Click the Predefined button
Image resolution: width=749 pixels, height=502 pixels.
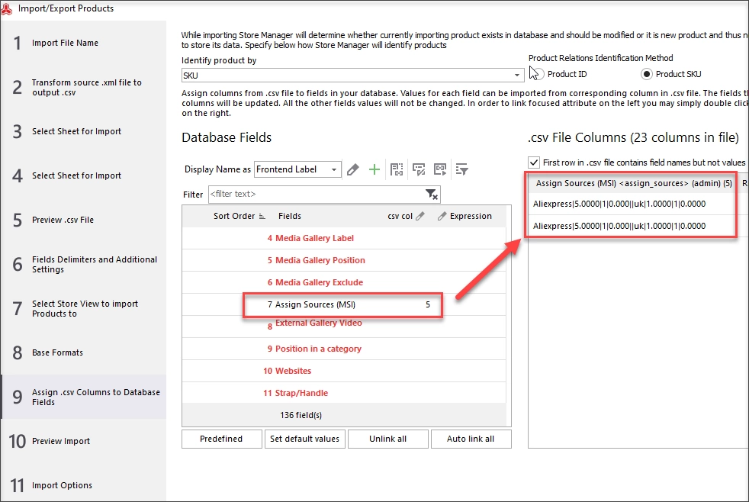(x=222, y=439)
